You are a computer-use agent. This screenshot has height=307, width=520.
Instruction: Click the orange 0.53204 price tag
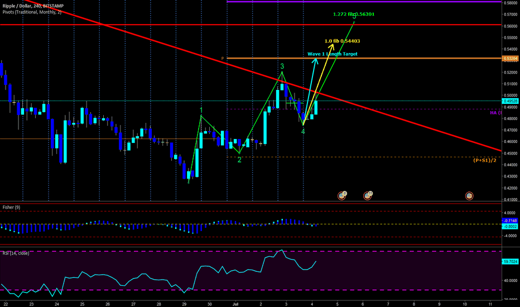tap(511, 59)
